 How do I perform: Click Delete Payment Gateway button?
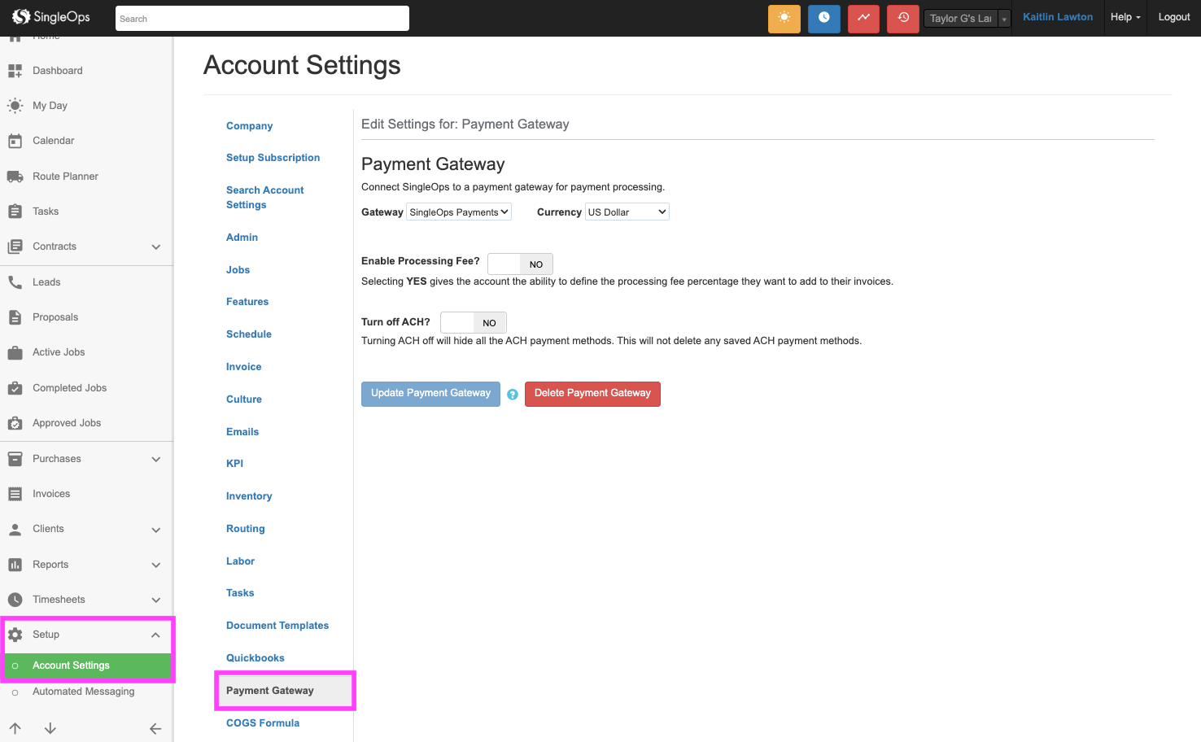pyautogui.click(x=592, y=394)
